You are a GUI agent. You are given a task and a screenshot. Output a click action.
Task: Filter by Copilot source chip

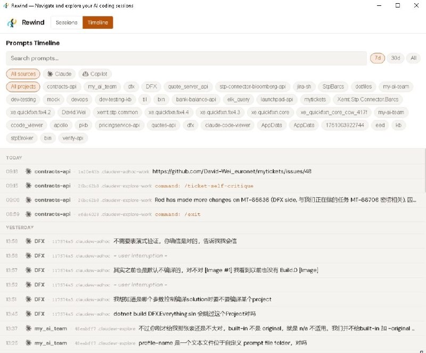[x=95, y=74]
